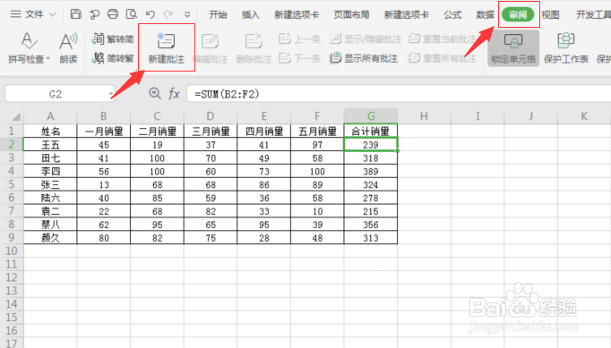
Task: Toggle 锁定单元格 button
Action: [x=513, y=48]
